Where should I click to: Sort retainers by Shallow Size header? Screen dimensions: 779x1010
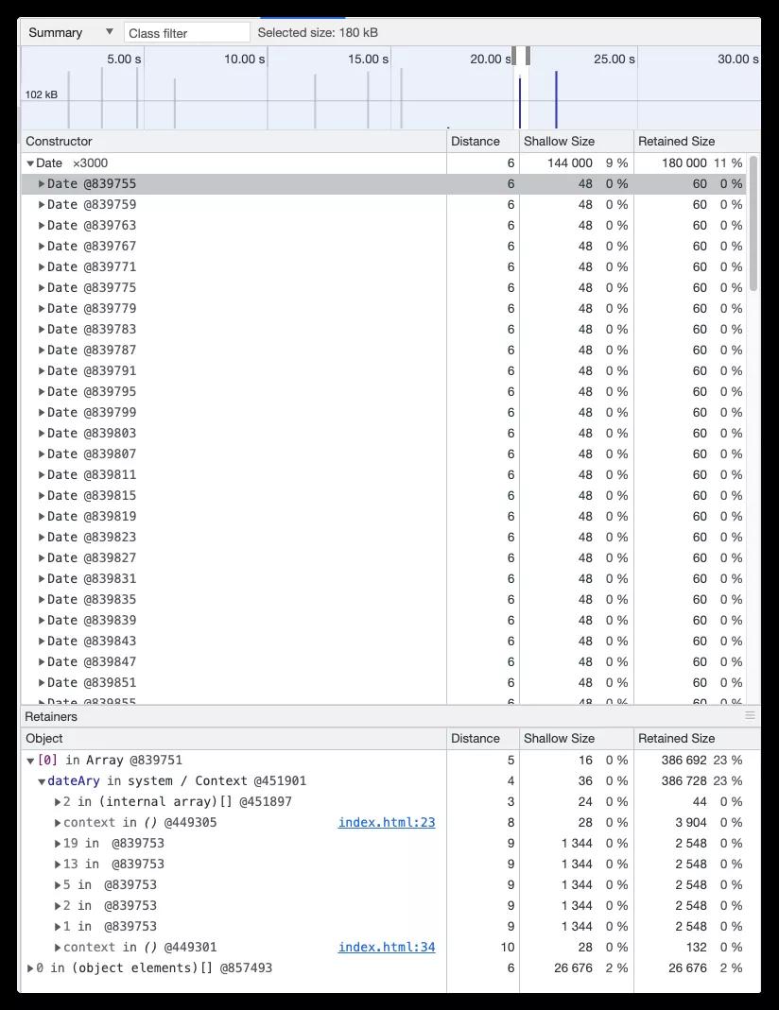[576, 738]
